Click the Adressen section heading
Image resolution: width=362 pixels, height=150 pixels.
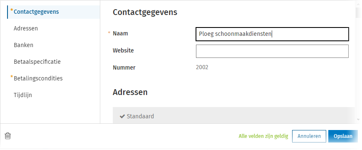click(x=130, y=92)
